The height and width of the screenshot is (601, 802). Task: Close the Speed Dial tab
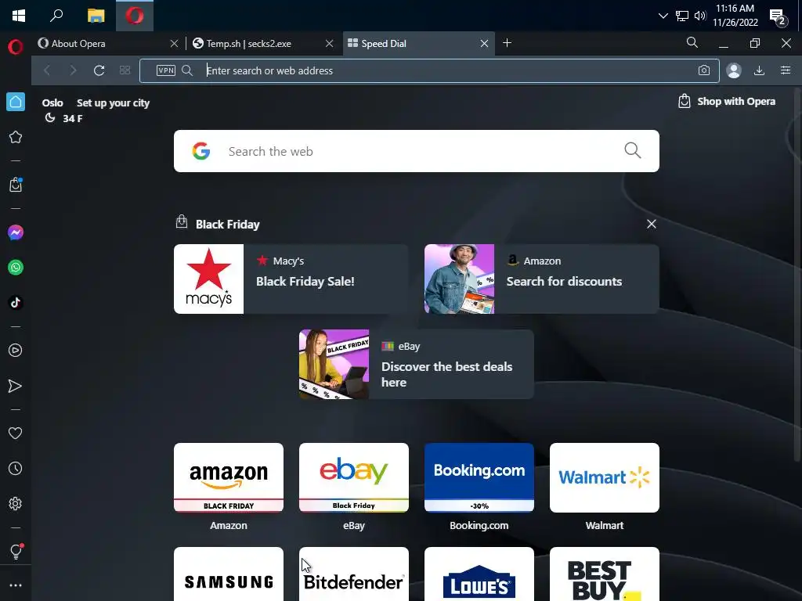click(x=484, y=44)
